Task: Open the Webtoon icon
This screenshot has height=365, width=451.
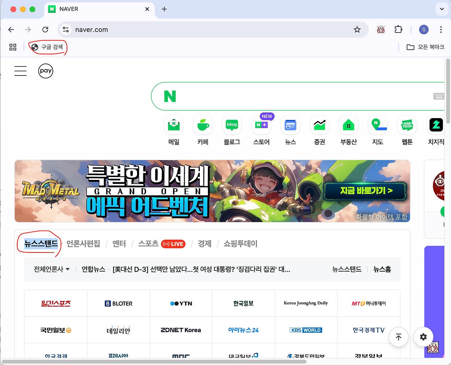Action: 407,125
